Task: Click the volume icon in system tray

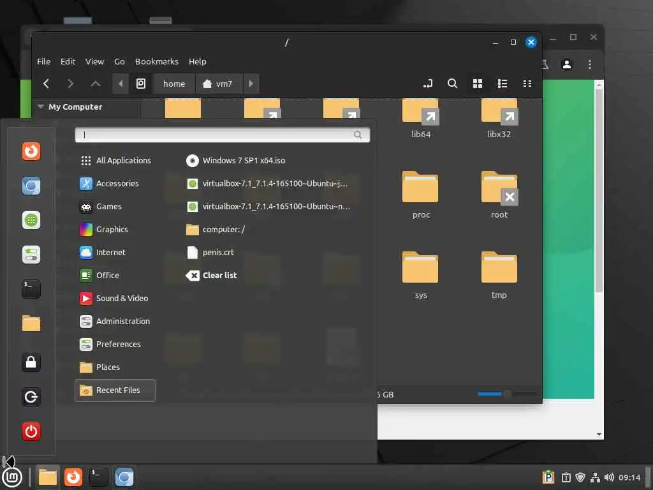Action: pyautogui.click(x=609, y=477)
